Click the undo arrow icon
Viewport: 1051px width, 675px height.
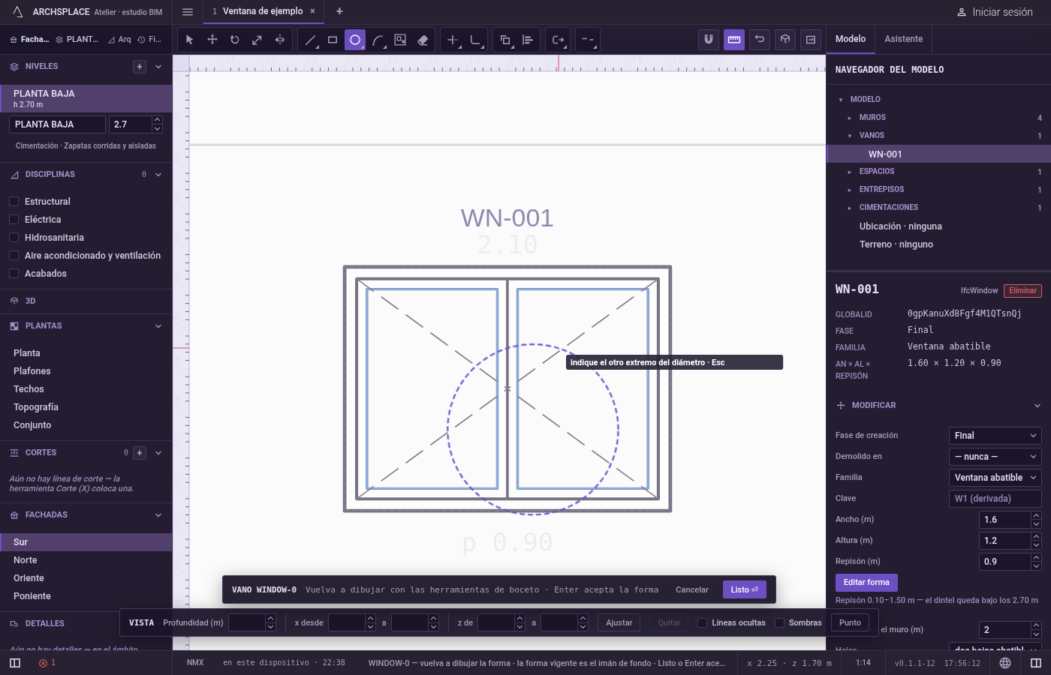[x=760, y=40]
